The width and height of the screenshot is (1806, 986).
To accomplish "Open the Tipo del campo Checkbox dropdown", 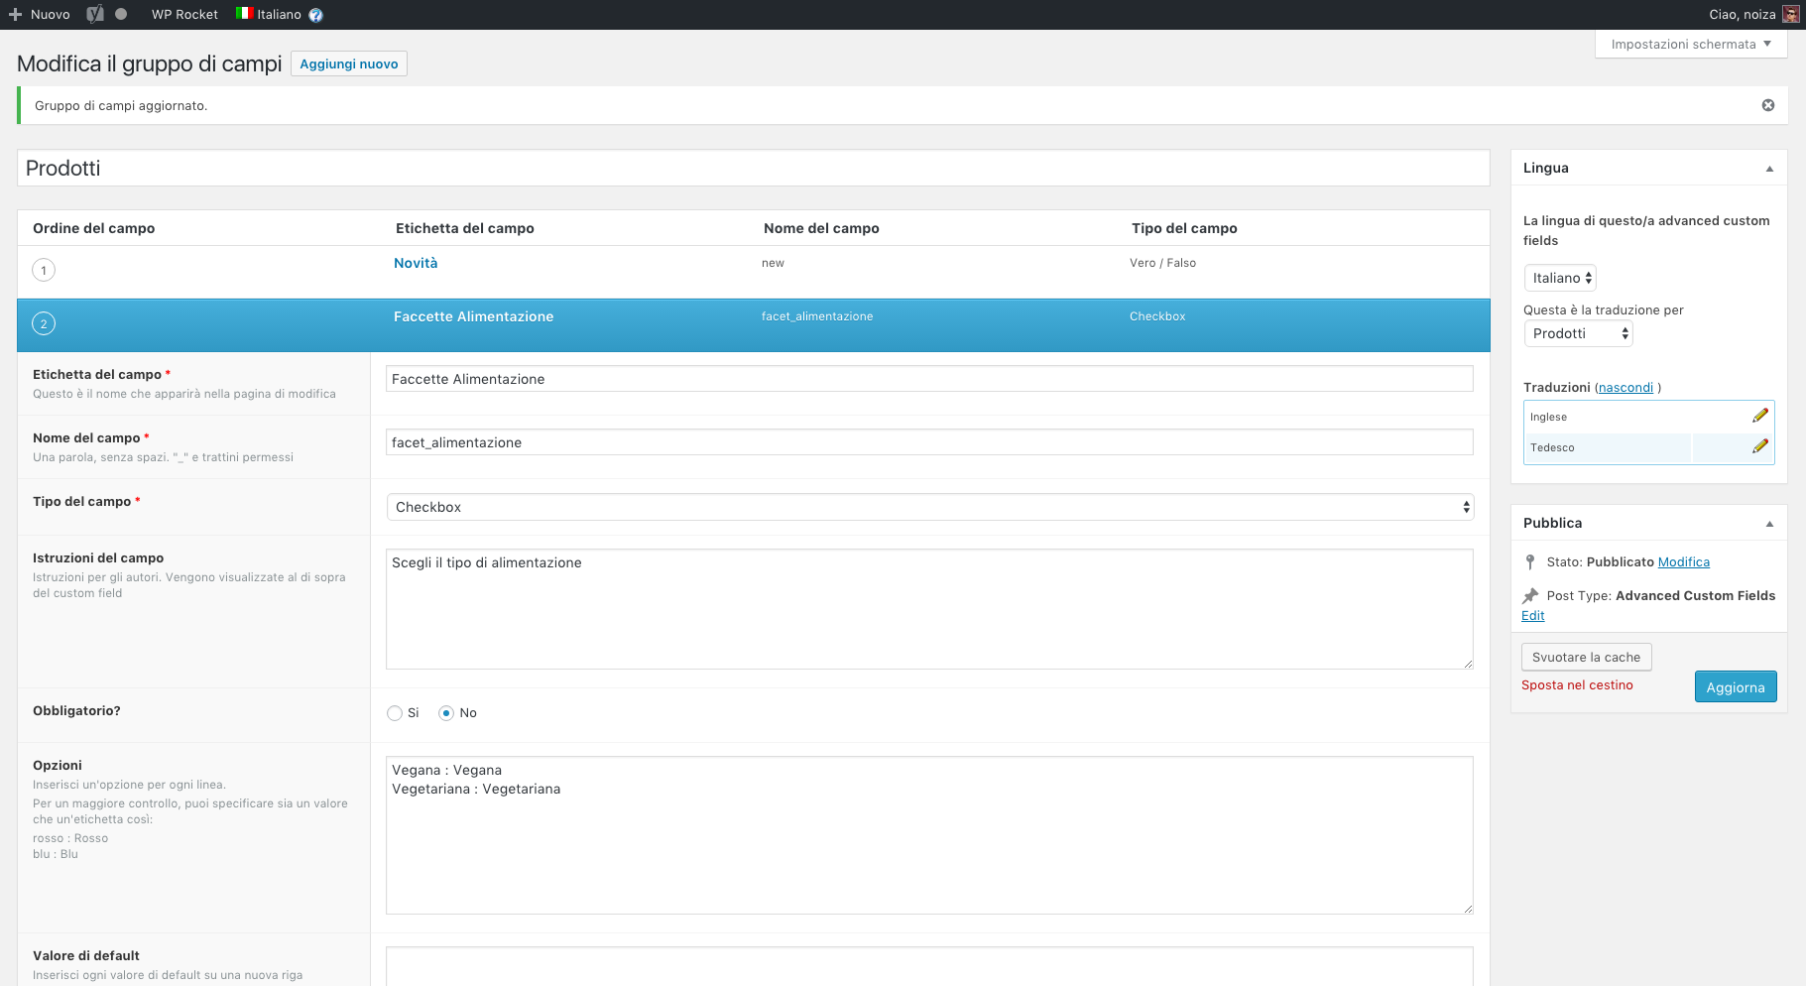I will [x=928, y=507].
